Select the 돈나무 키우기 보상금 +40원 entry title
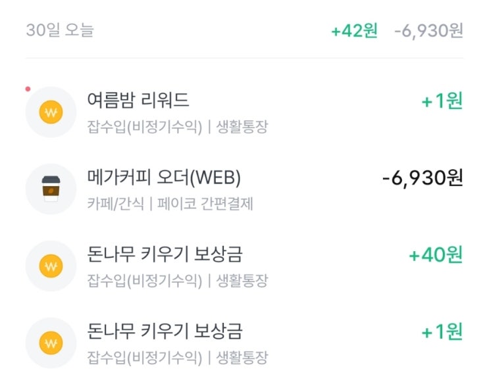The image size is (489, 388). (x=165, y=255)
